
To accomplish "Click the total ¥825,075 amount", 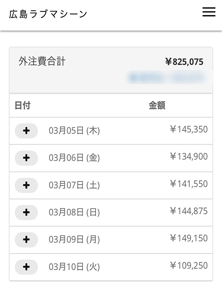I will point(184,62).
